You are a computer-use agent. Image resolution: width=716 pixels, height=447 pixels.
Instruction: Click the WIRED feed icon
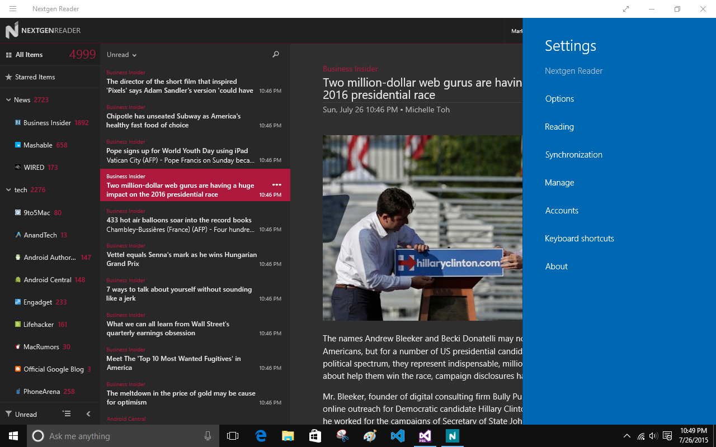point(18,168)
